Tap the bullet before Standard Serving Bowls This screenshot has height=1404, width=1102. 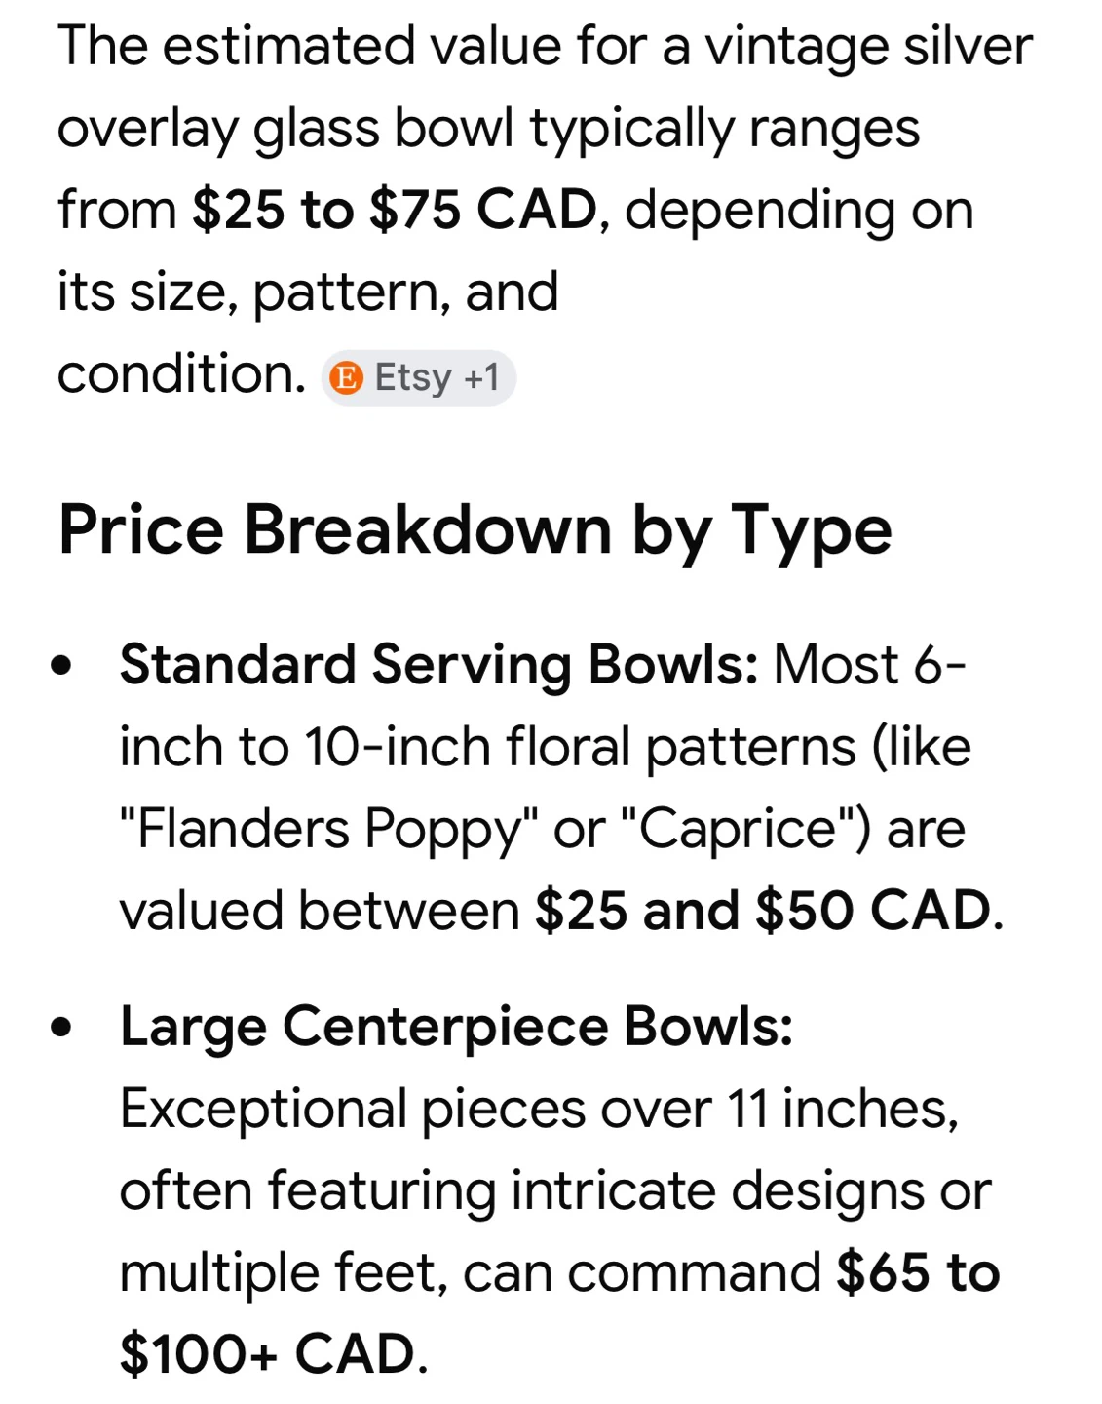pos(62,667)
